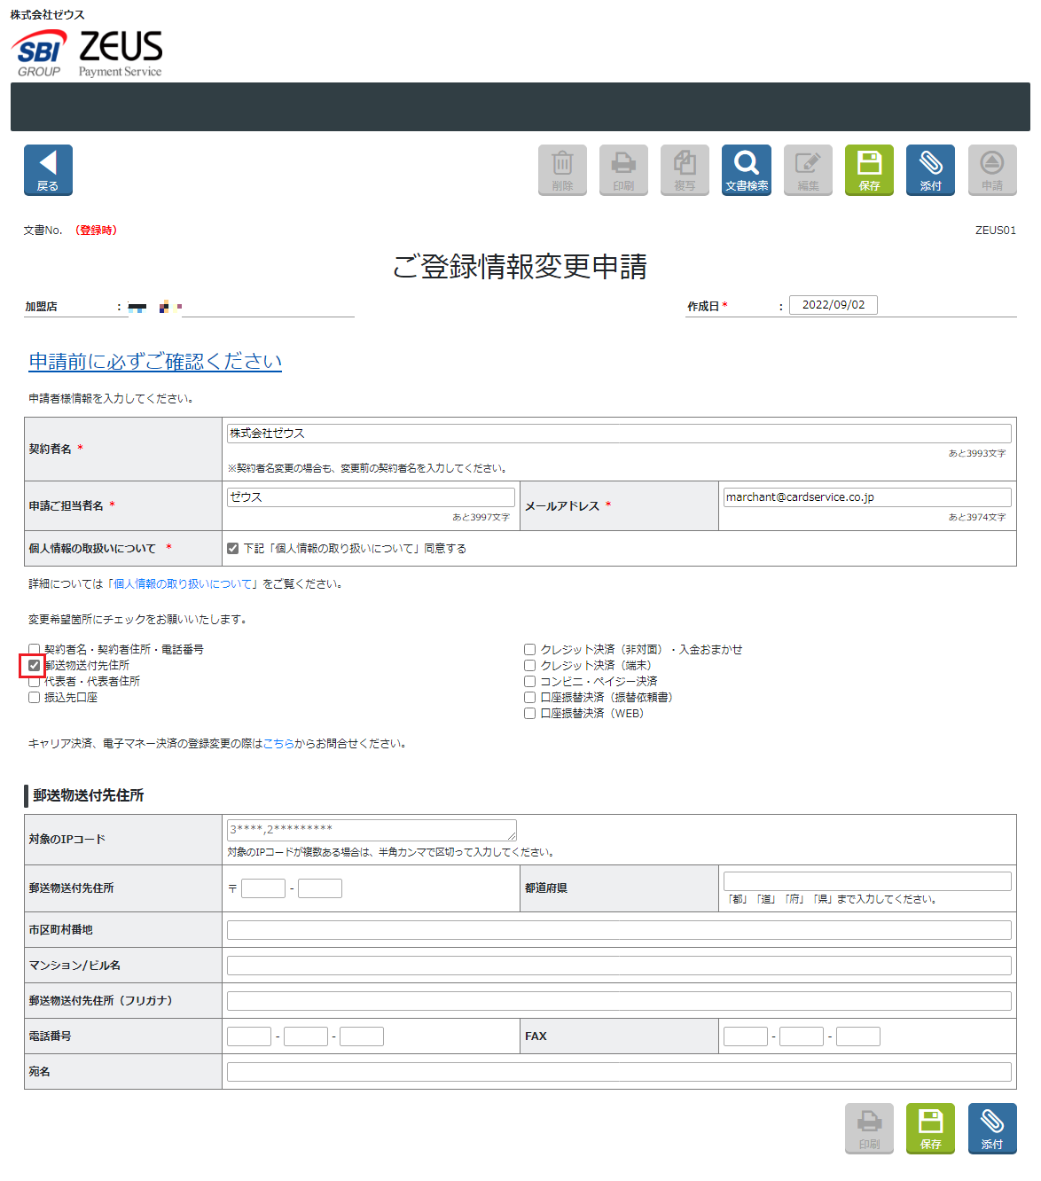Click the 戻る back arrow icon
1041x1181 pixels.
click(47, 169)
